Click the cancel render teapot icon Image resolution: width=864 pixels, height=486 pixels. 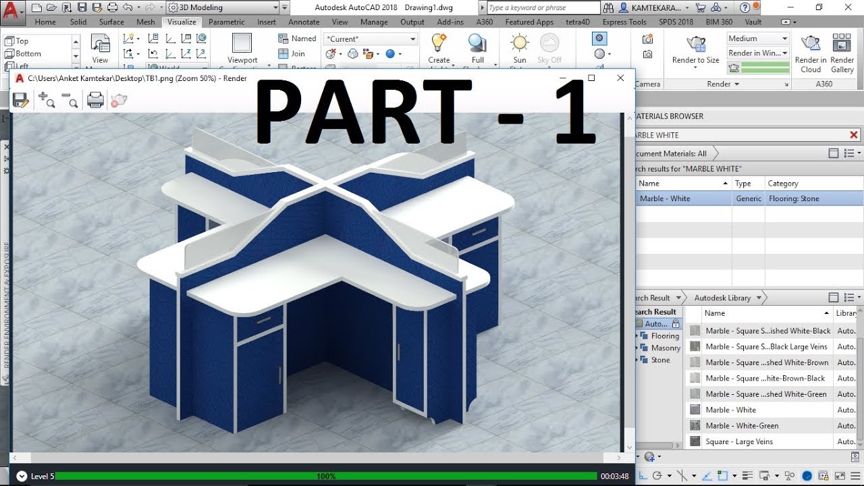coord(119,100)
